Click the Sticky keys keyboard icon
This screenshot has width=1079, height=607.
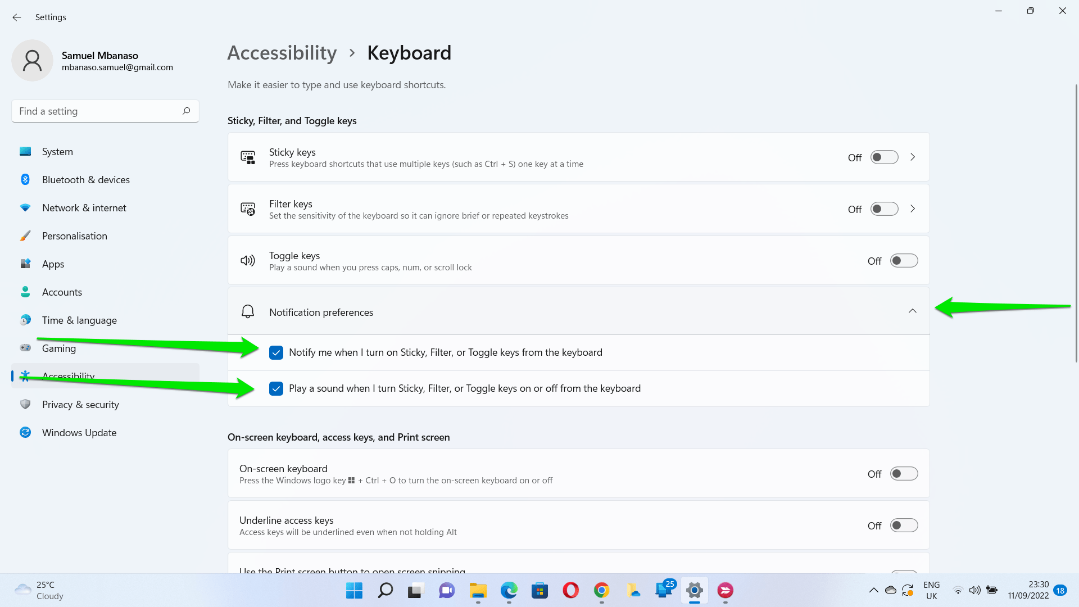pos(248,157)
